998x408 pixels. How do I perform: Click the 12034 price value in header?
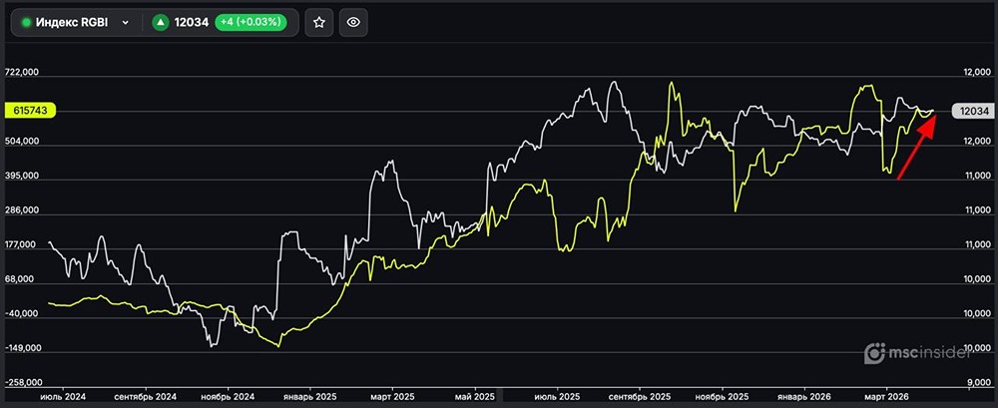(x=192, y=22)
